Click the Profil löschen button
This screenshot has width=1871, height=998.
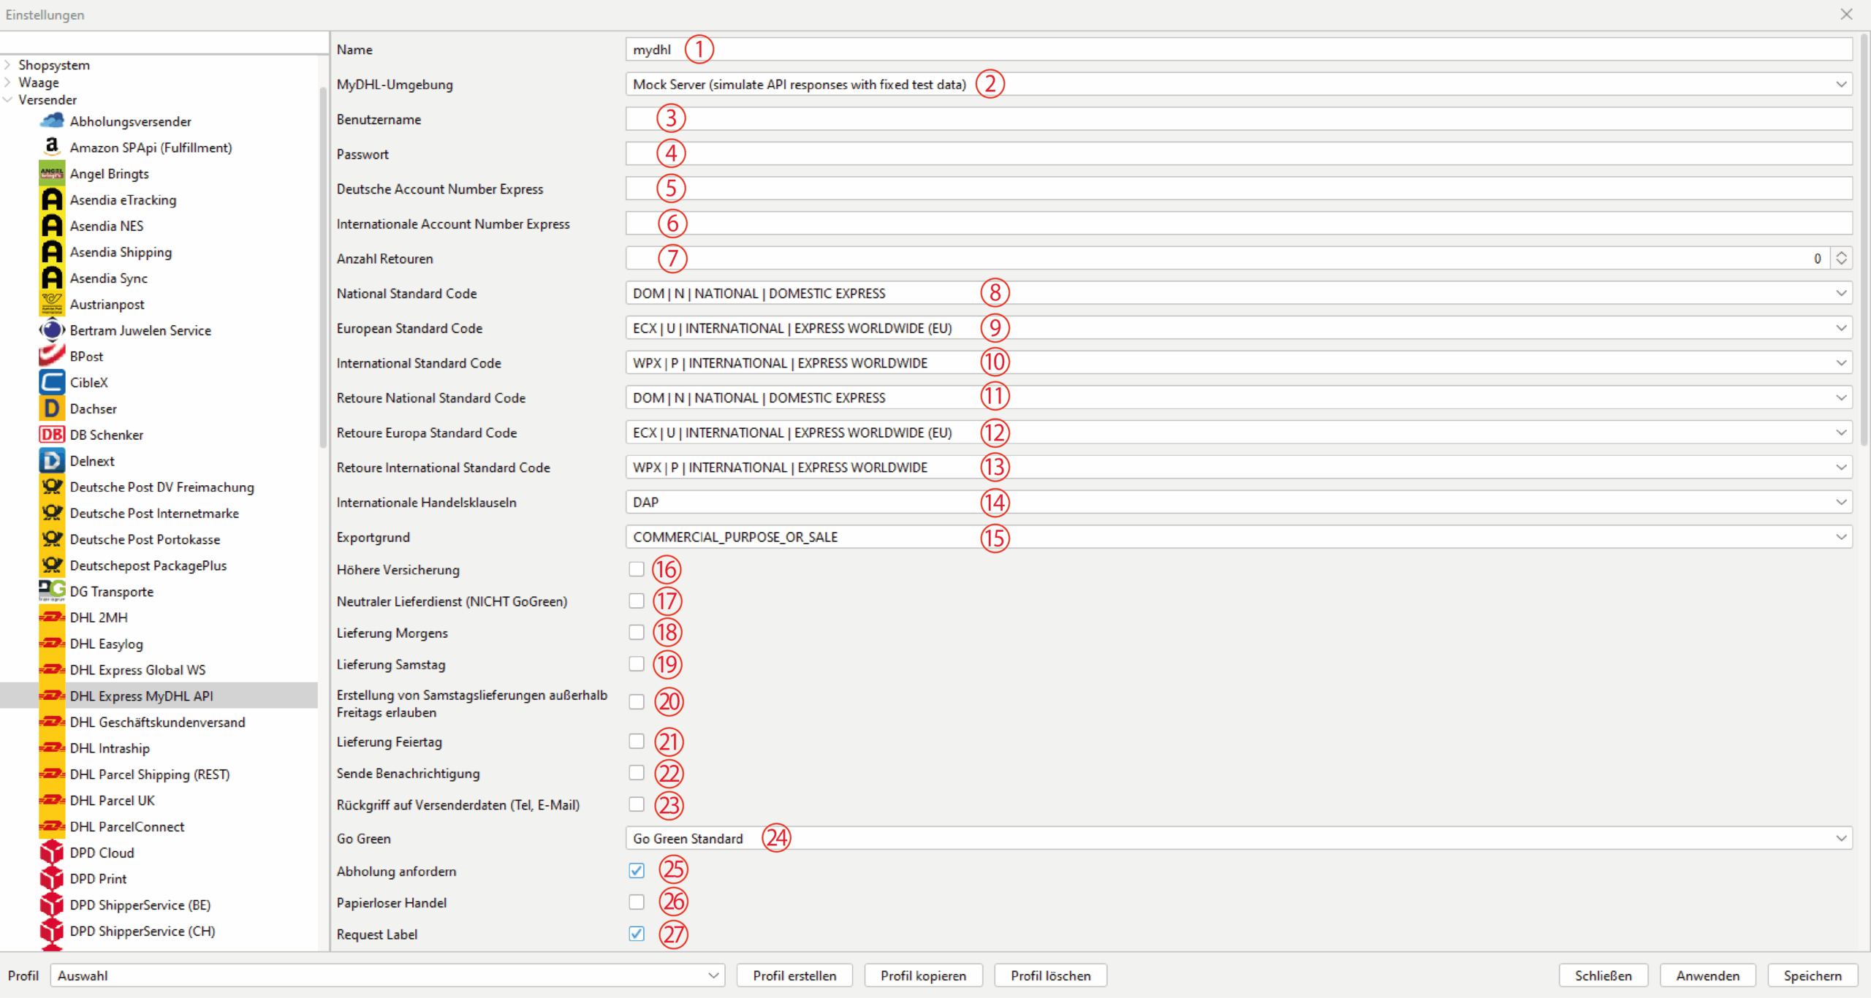pos(1050,975)
